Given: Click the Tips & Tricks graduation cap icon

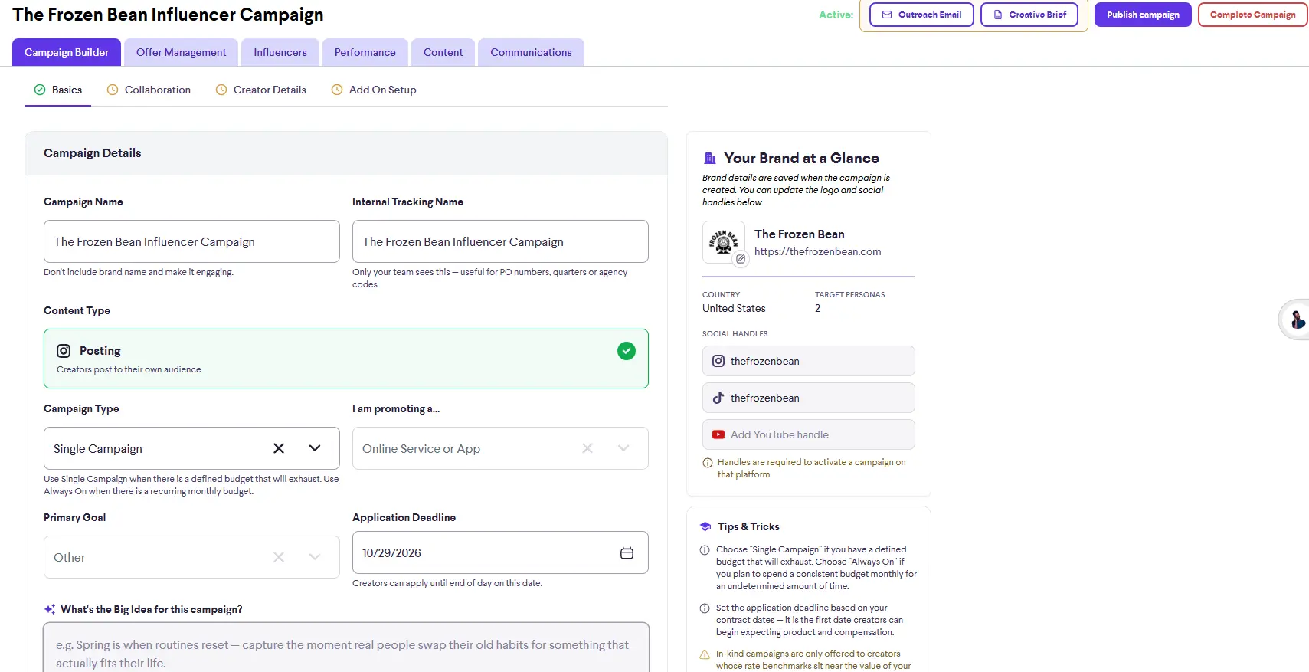Looking at the screenshot, I should point(705,526).
